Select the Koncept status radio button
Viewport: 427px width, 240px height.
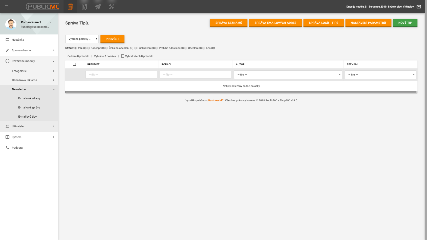(x=88, y=48)
